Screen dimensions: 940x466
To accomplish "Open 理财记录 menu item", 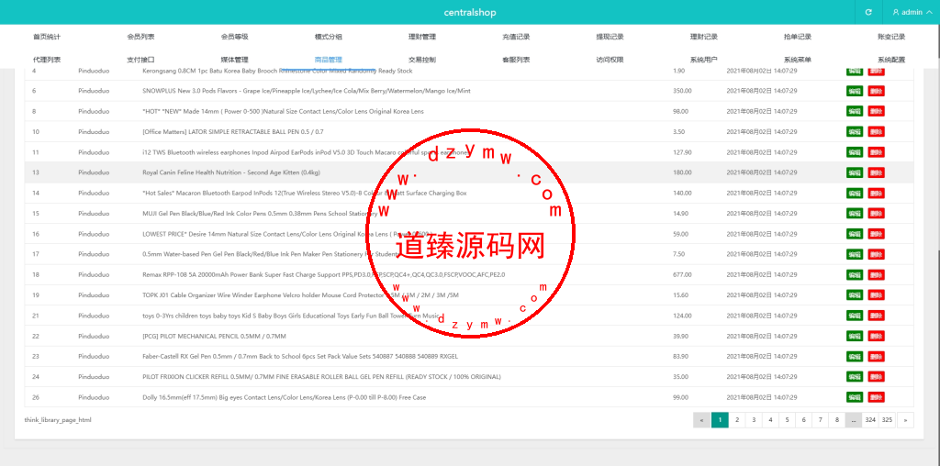I will coord(704,37).
